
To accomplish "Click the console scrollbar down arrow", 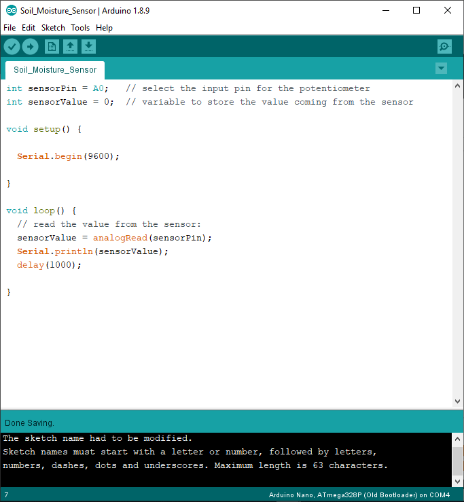I will 457,481.
